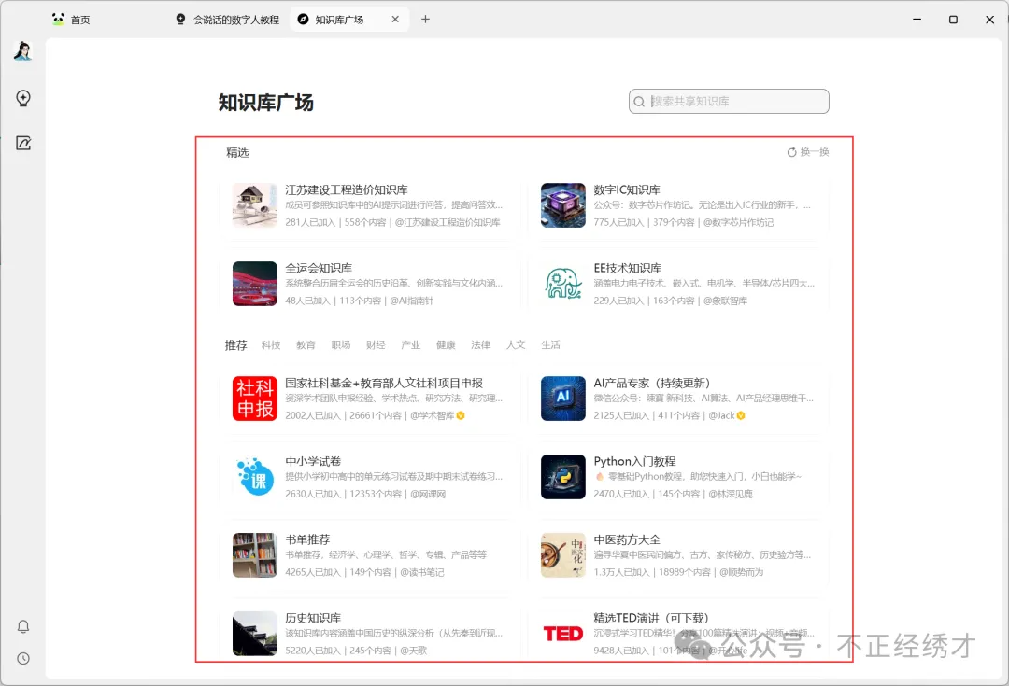Click the 全运会知识库 thumbnail
Image resolution: width=1009 pixels, height=686 pixels.
tap(255, 284)
